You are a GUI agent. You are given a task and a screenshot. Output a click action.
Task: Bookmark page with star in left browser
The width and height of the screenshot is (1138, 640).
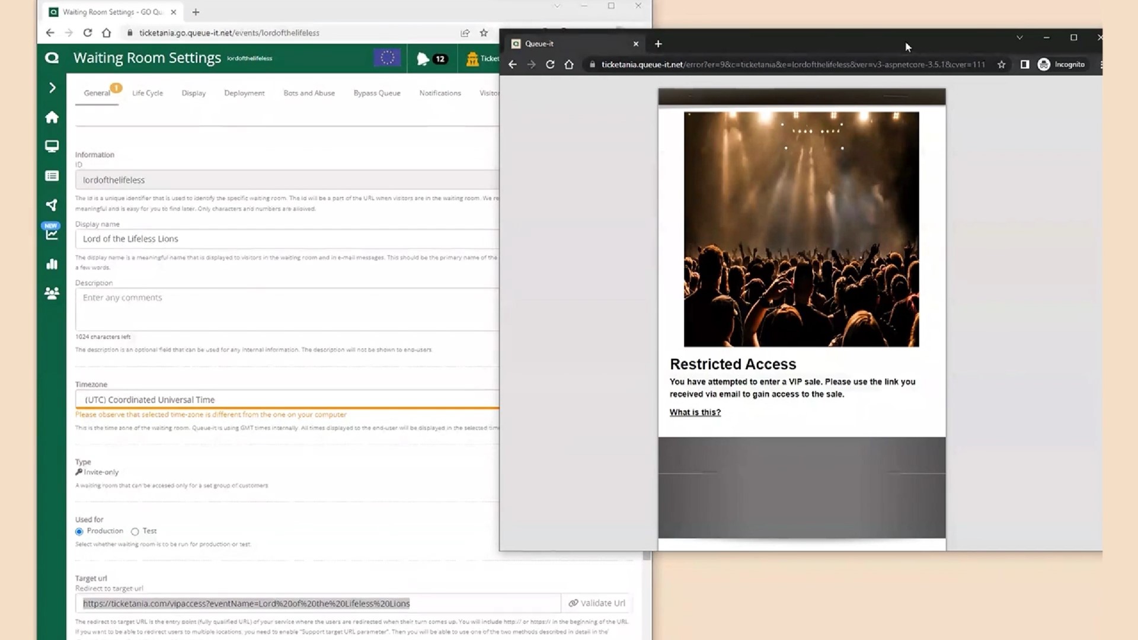(484, 33)
